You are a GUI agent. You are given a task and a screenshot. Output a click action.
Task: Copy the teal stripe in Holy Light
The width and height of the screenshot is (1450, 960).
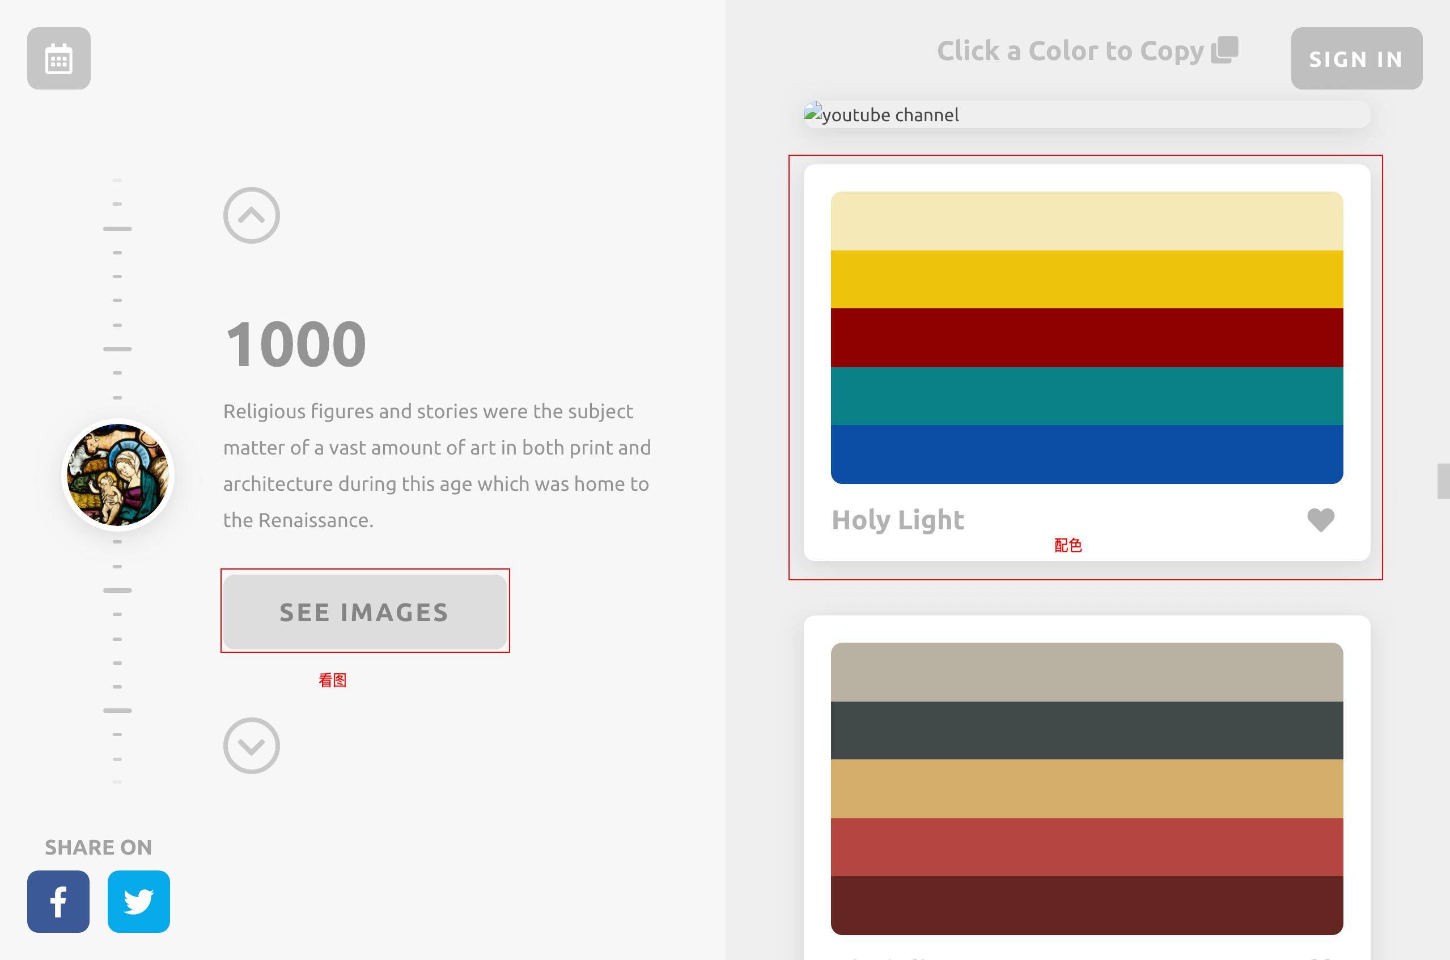tap(1086, 396)
